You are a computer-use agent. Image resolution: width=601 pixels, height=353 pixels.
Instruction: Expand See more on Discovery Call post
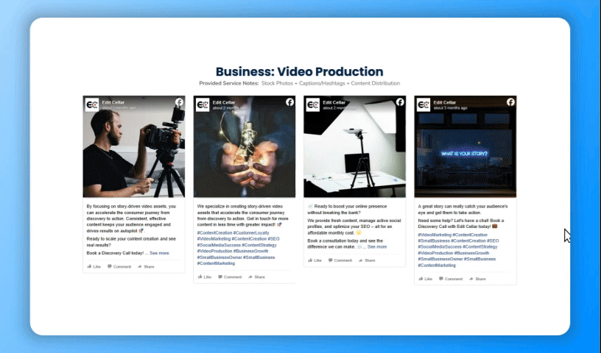coord(159,253)
